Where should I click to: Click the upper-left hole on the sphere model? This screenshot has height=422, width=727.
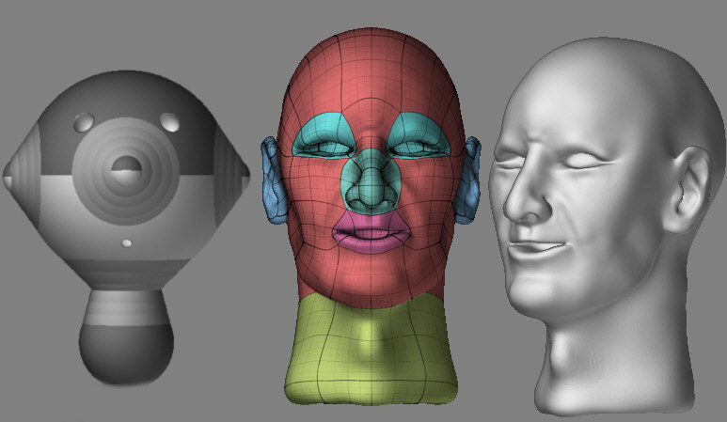point(84,121)
